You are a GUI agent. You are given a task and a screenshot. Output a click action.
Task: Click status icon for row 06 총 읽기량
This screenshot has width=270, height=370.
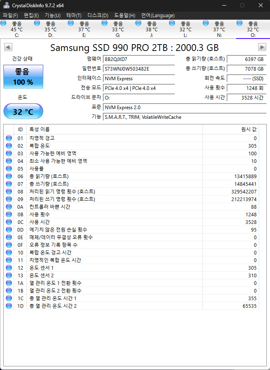click(x=9, y=176)
